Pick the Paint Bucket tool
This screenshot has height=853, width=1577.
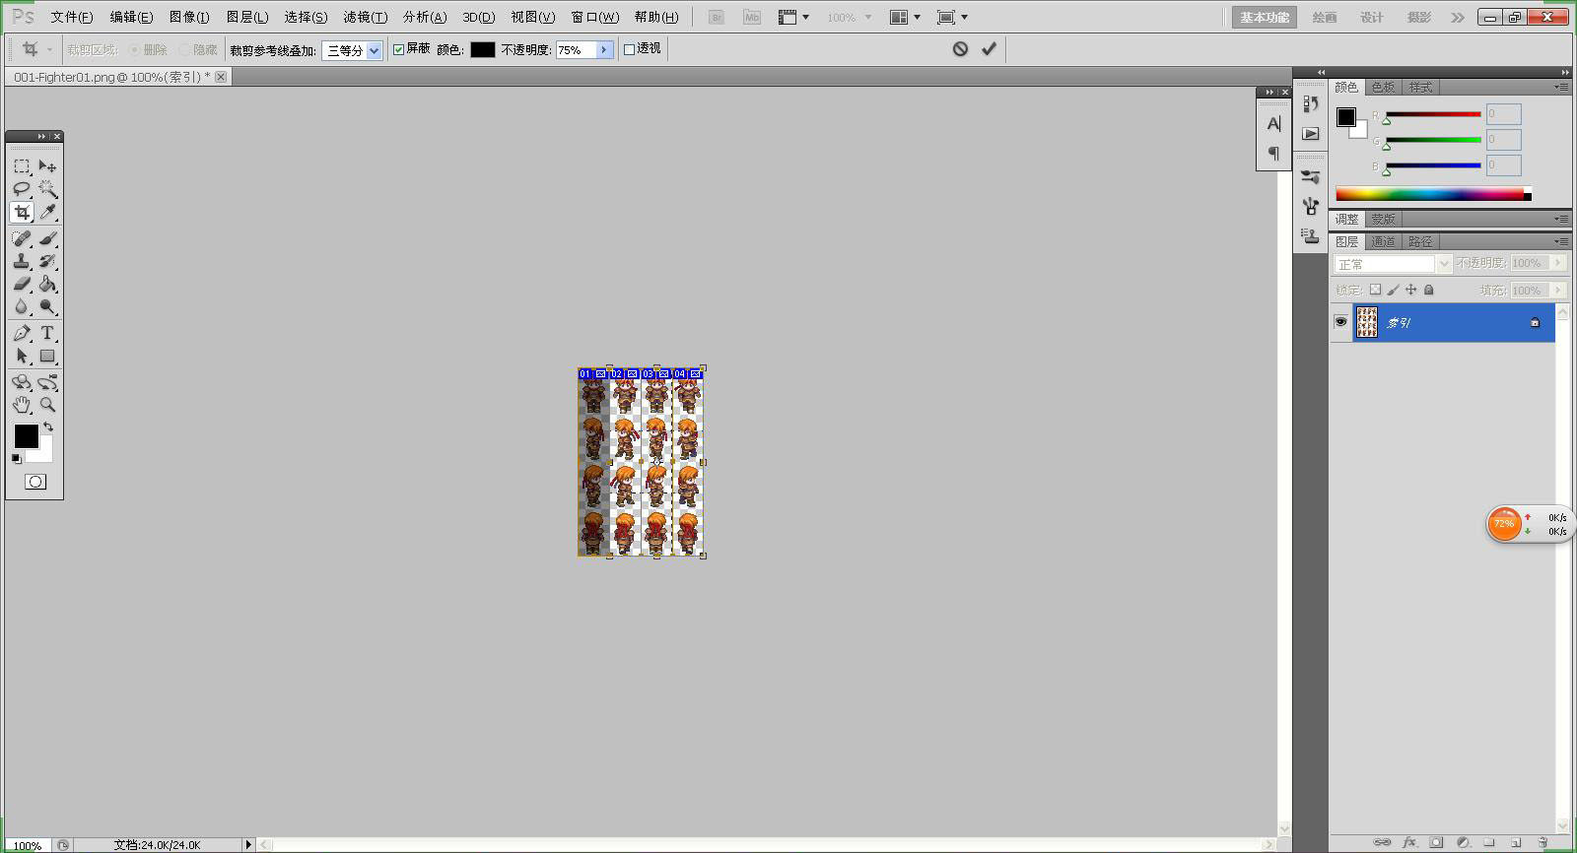pyautogui.click(x=47, y=284)
